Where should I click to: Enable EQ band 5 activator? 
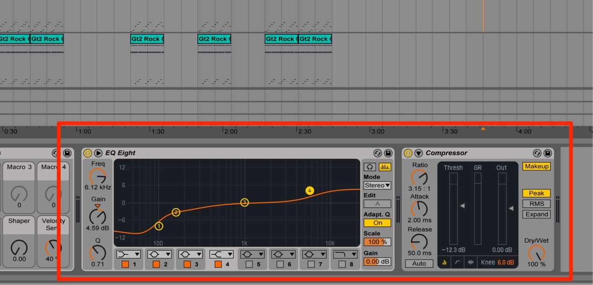point(249,264)
